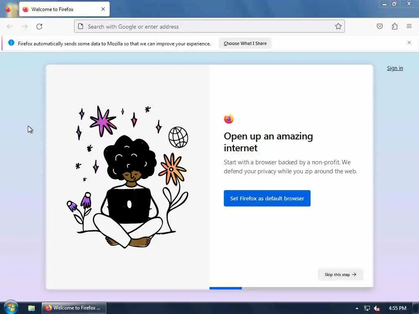Set Firefox as default browser
The width and height of the screenshot is (419, 314).
pos(267,198)
